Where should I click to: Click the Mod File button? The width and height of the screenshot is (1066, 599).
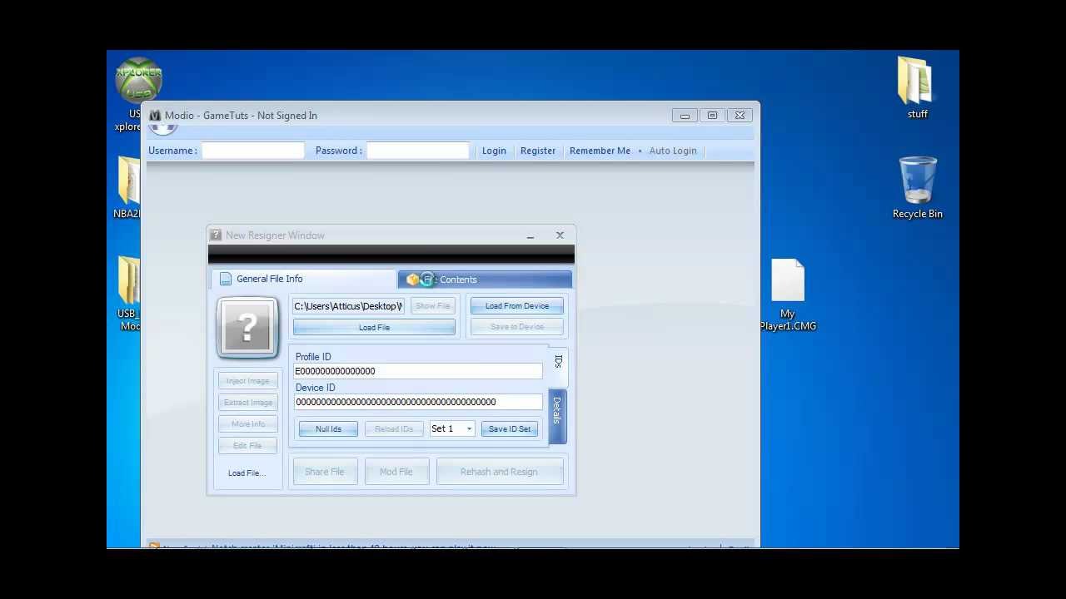coord(396,472)
